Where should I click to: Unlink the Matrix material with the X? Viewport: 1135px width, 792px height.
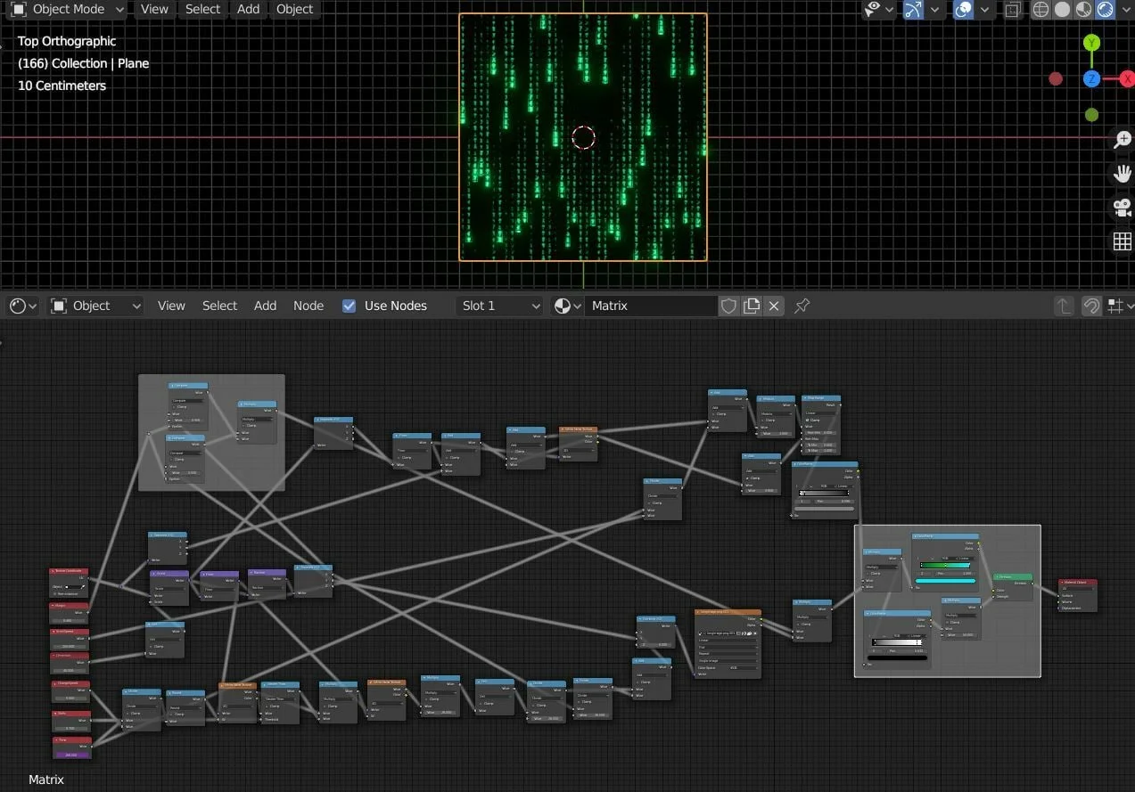pos(774,306)
